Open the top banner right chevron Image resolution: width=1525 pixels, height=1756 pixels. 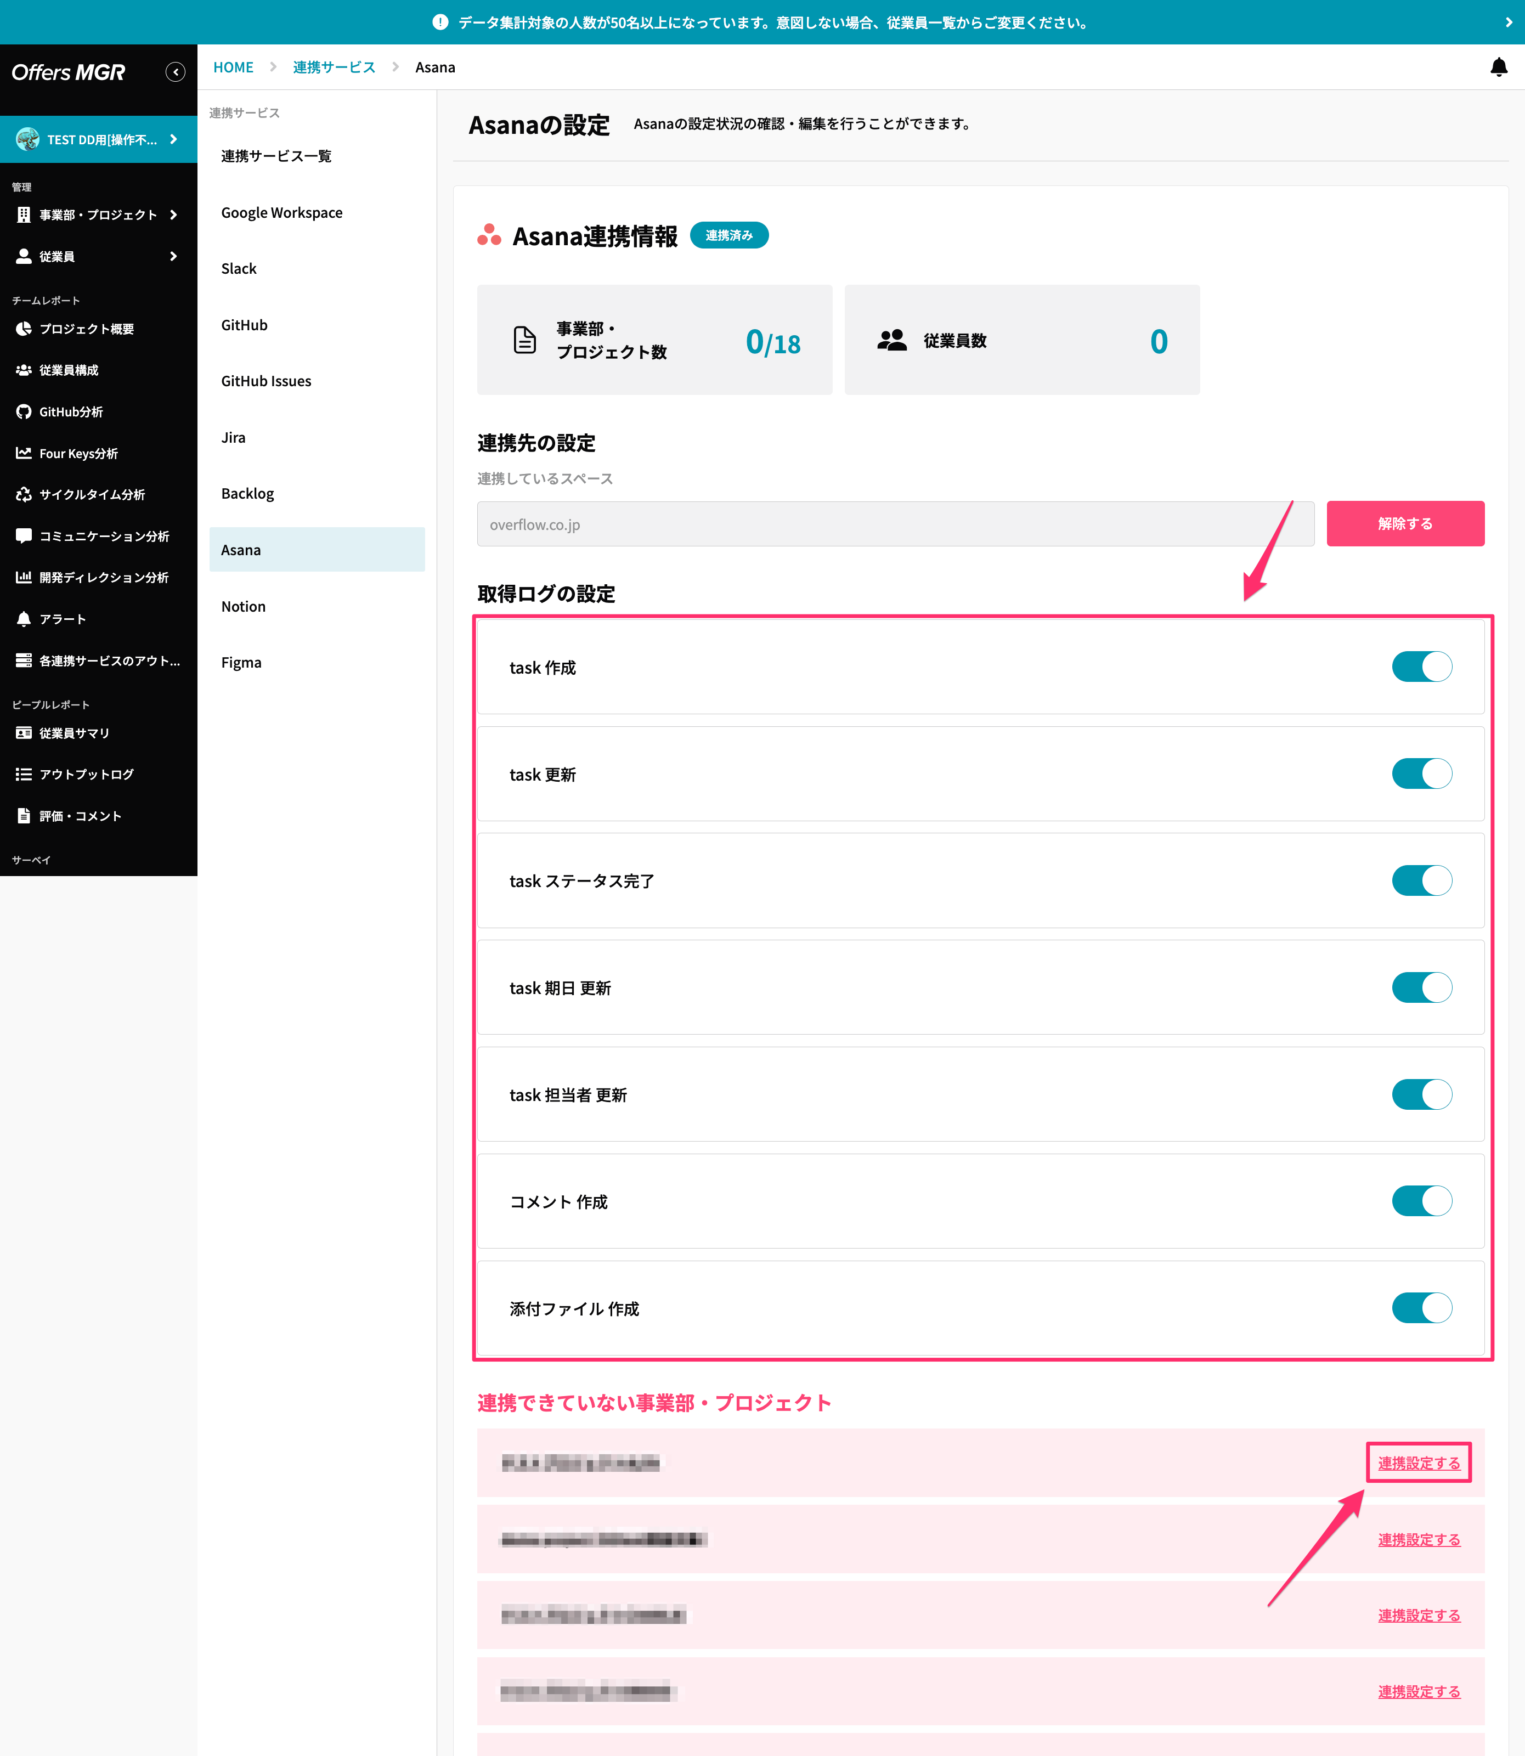click(x=1509, y=22)
